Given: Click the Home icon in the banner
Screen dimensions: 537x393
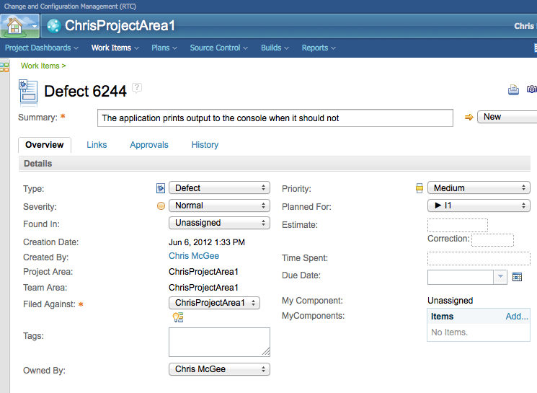Looking at the screenshot, I should pyautogui.click(x=14, y=26).
